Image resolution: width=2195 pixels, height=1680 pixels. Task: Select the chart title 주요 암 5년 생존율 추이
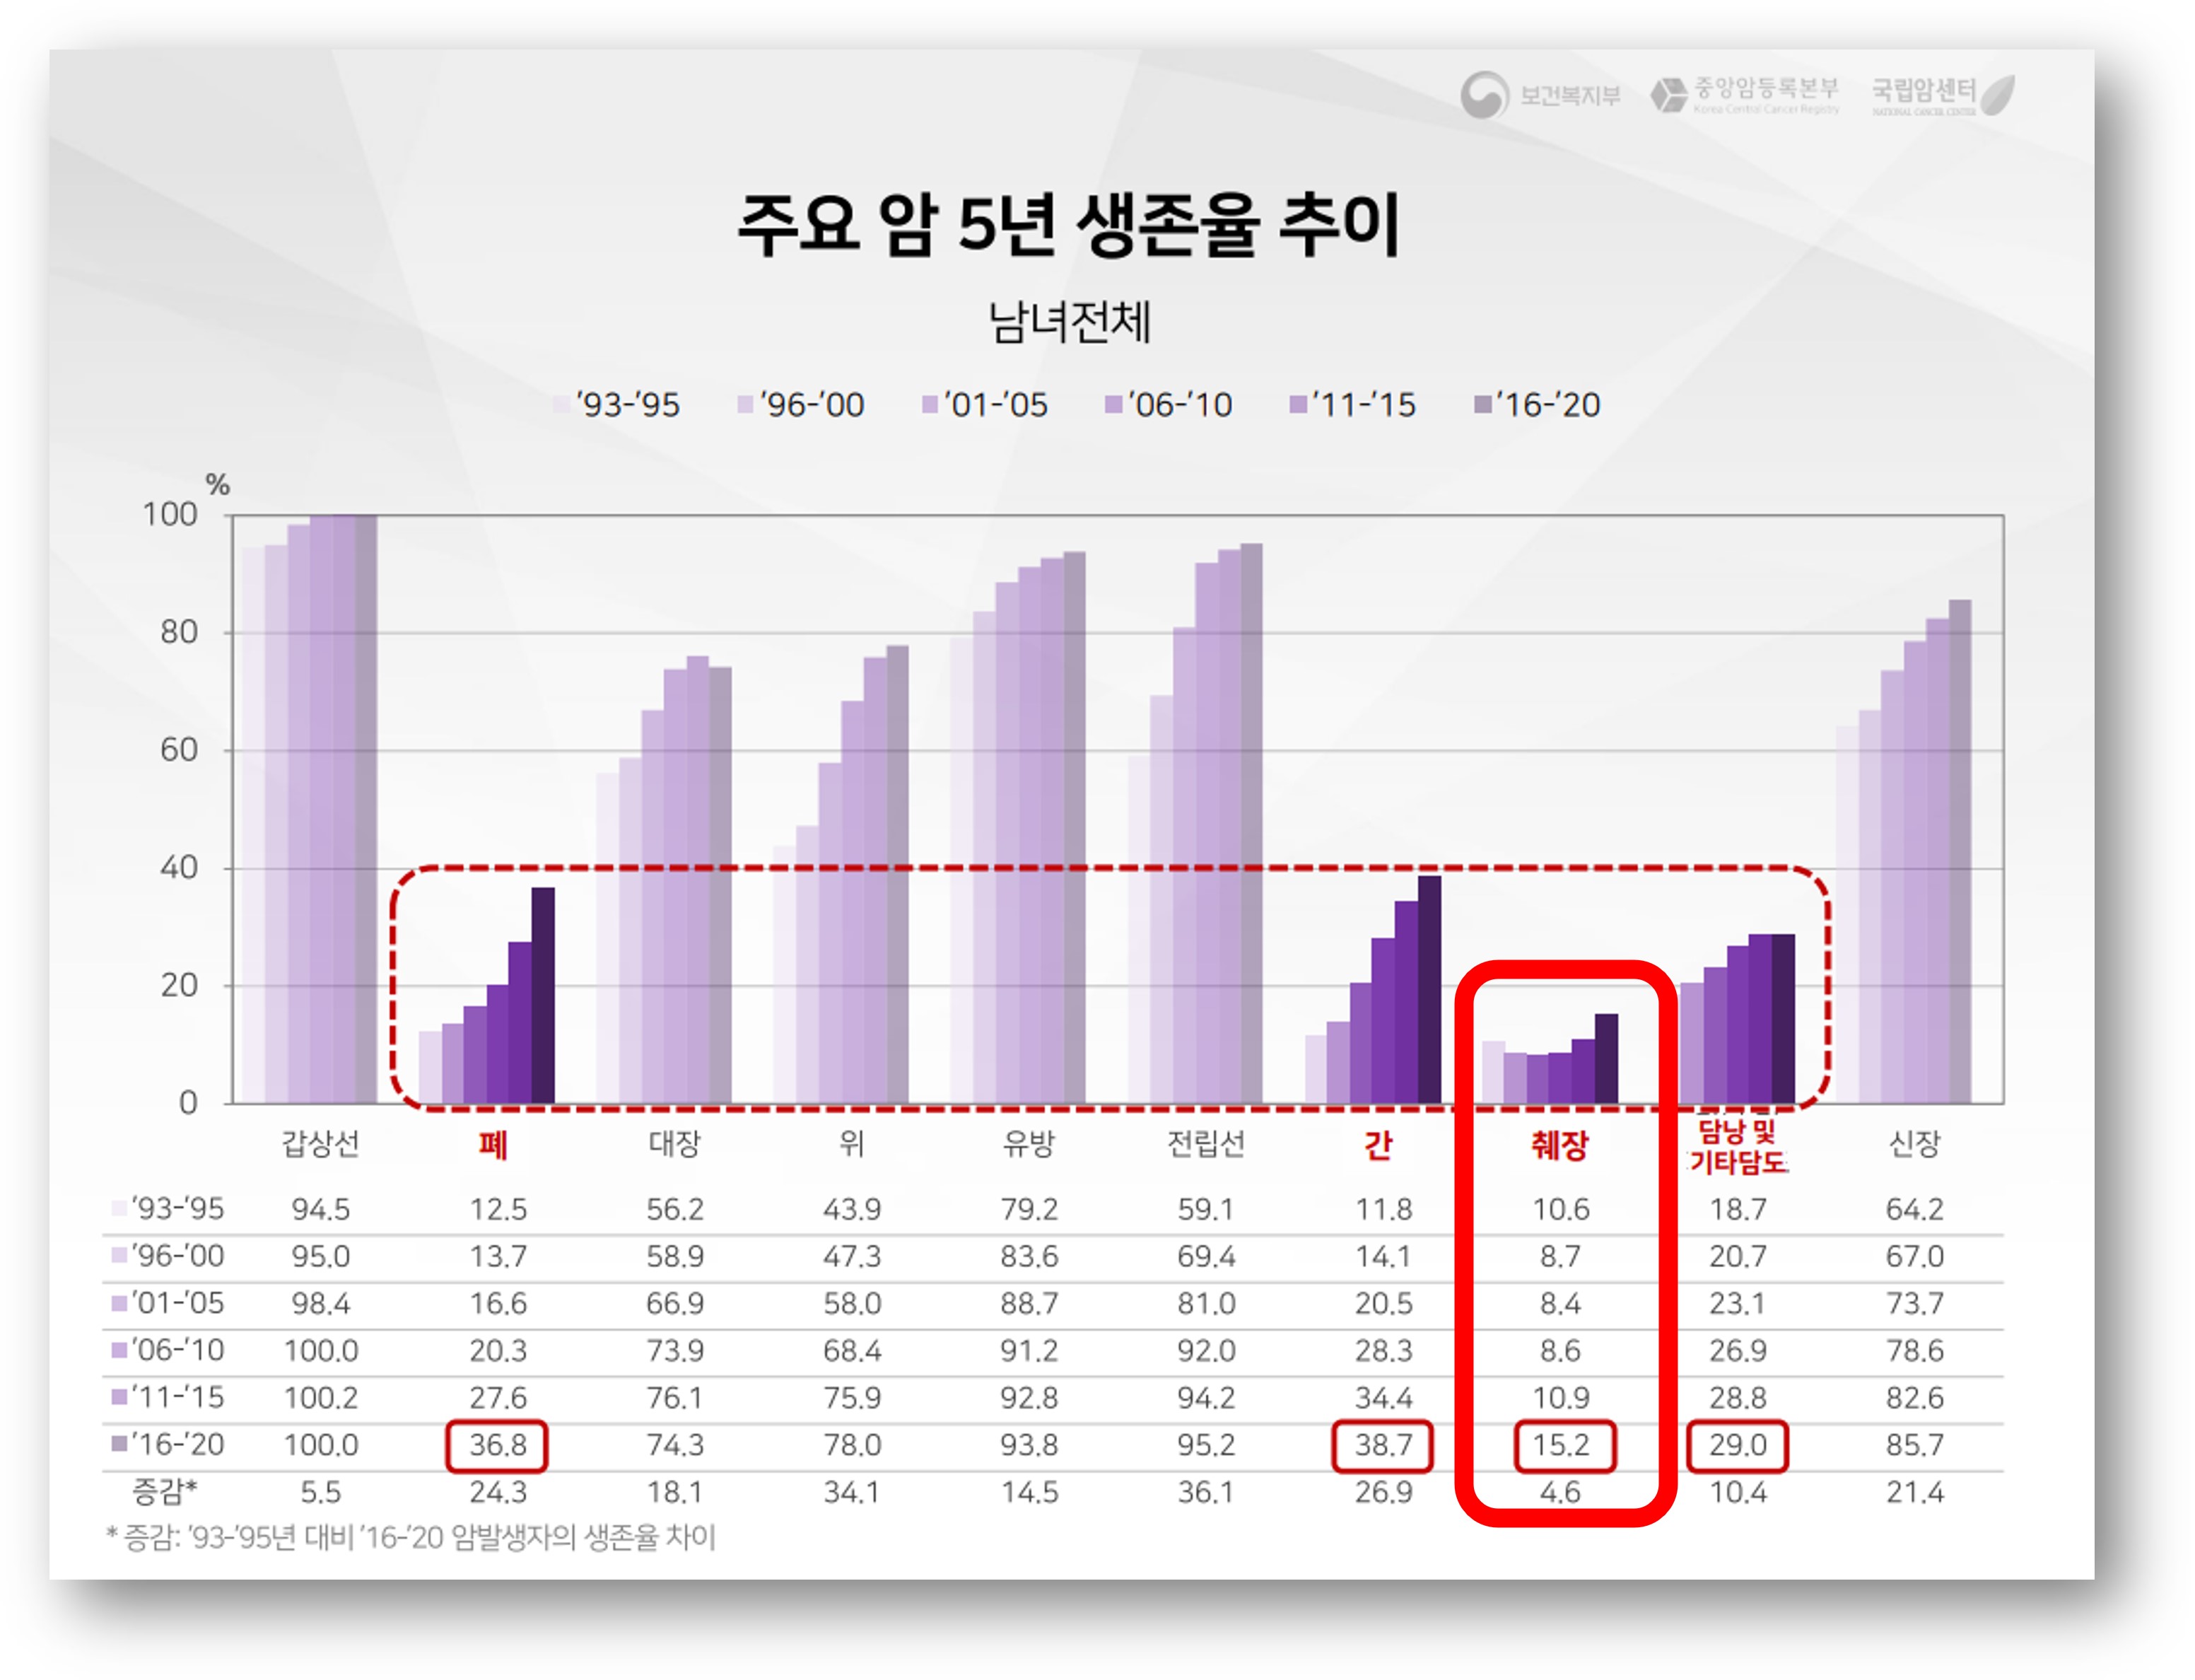(1068, 225)
